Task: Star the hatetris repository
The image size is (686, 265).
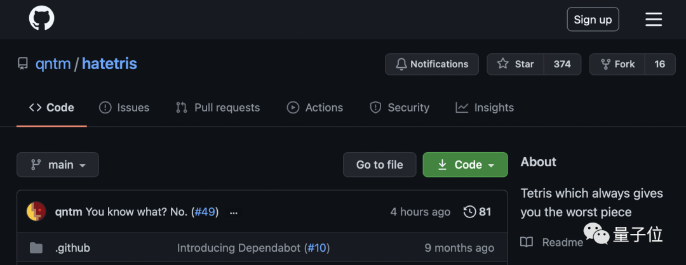Action: point(516,64)
